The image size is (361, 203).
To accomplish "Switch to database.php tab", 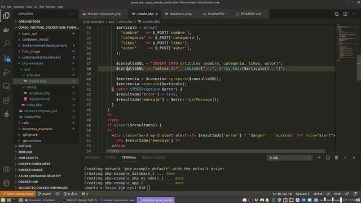I will (180, 14).
